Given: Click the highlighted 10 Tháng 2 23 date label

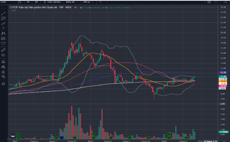Looking at the screenshot, I should [x=210, y=141].
